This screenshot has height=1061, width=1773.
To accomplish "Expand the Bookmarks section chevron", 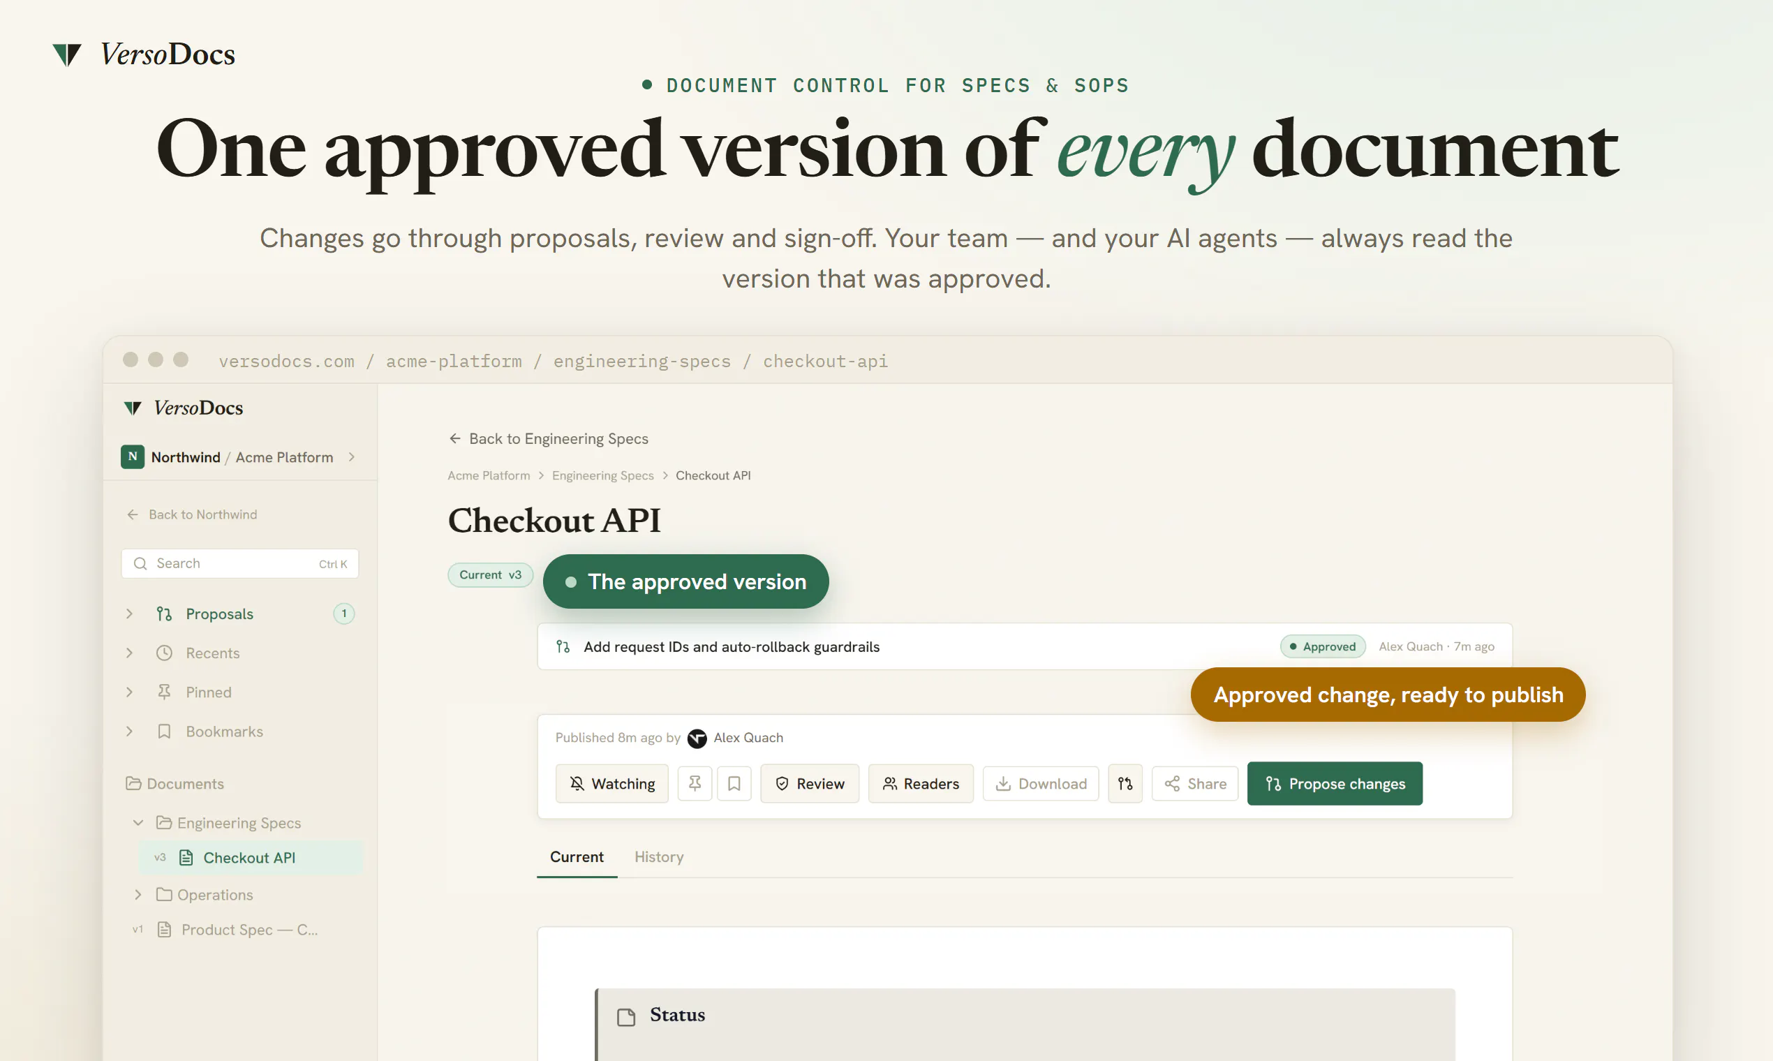I will [x=129, y=731].
